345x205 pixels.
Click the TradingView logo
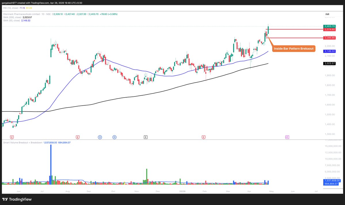[17, 199]
